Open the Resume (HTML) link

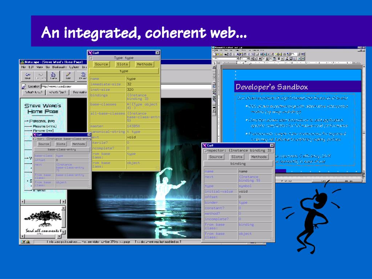click(x=45, y=126)
